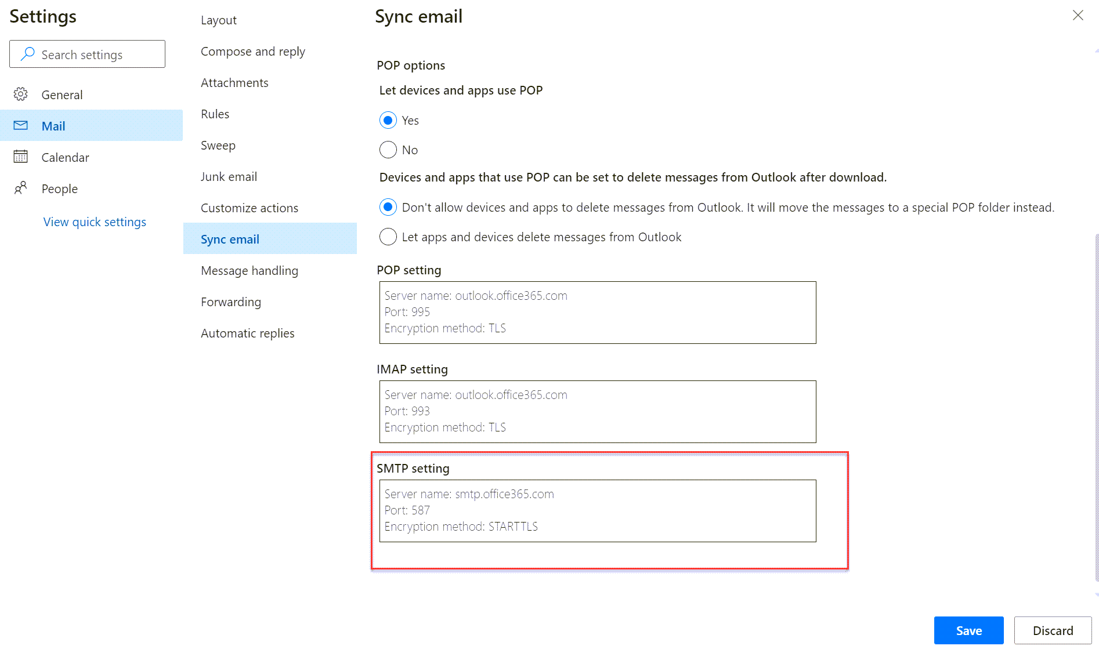The width and height of the screenshot is (1099, 653).
Task: Switch to the Sync email section
Action: coord(230,238)
